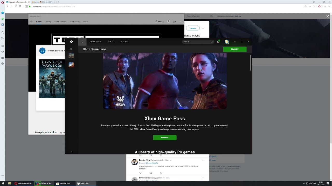
Task: Click Halo Wars Definitive Edition cover art
Action: (x=52, y=79)
